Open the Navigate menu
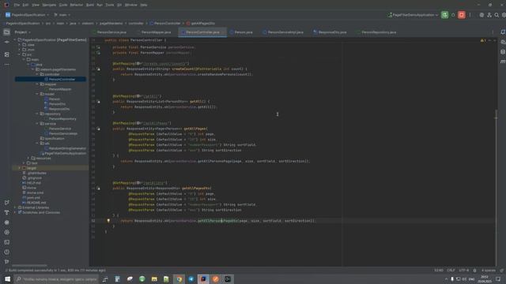Viewport: 506px width, 284px height. tap(49, 5)
